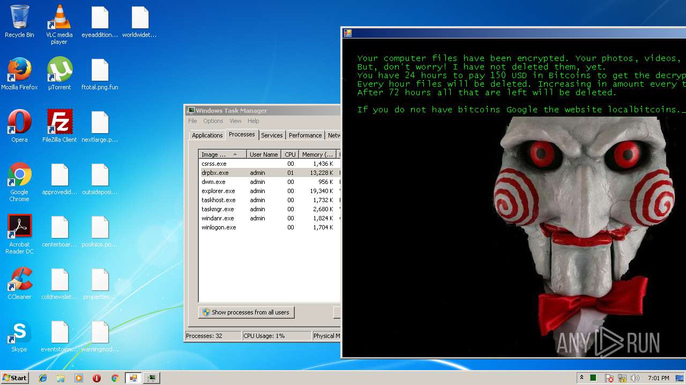Switch to the Applications tab
The width and height of the screenshot is (686, 385).
(207, 135)
